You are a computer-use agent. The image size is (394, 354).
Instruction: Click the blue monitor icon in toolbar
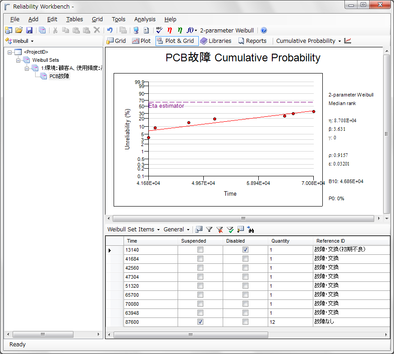pos(136,30)
